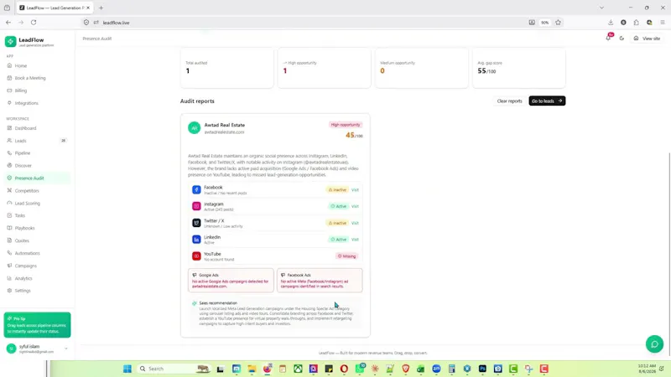Bookmark this page with star icon

pos(558,23)
